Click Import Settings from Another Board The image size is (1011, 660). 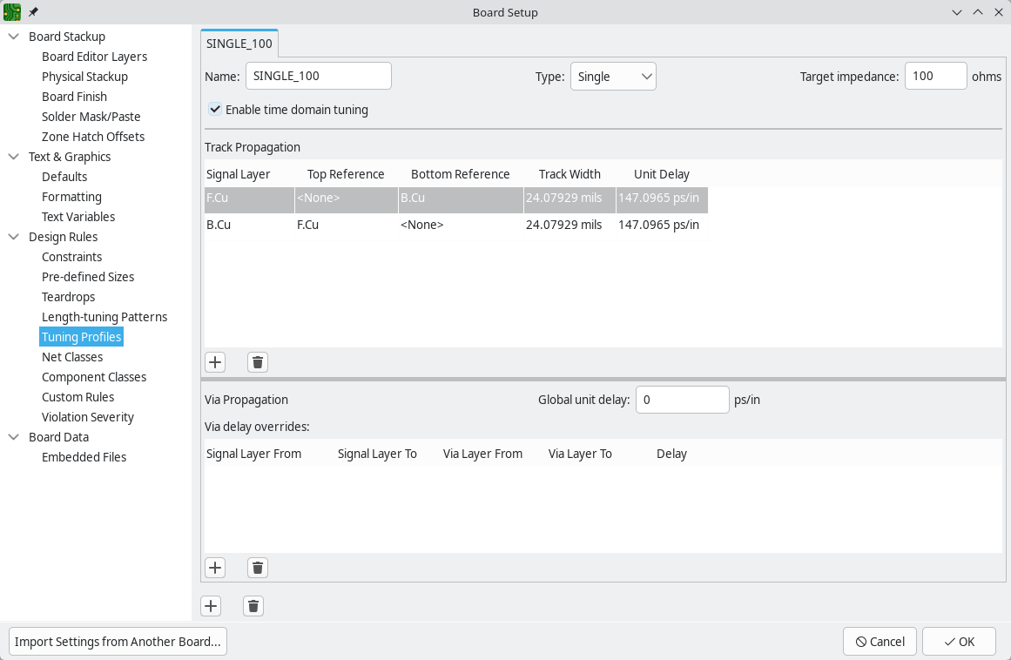click(x=118, y=642)
